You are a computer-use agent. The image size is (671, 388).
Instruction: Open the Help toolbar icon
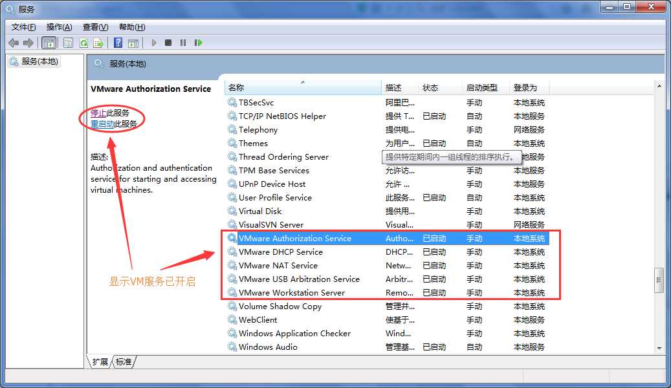click(118, 43)
